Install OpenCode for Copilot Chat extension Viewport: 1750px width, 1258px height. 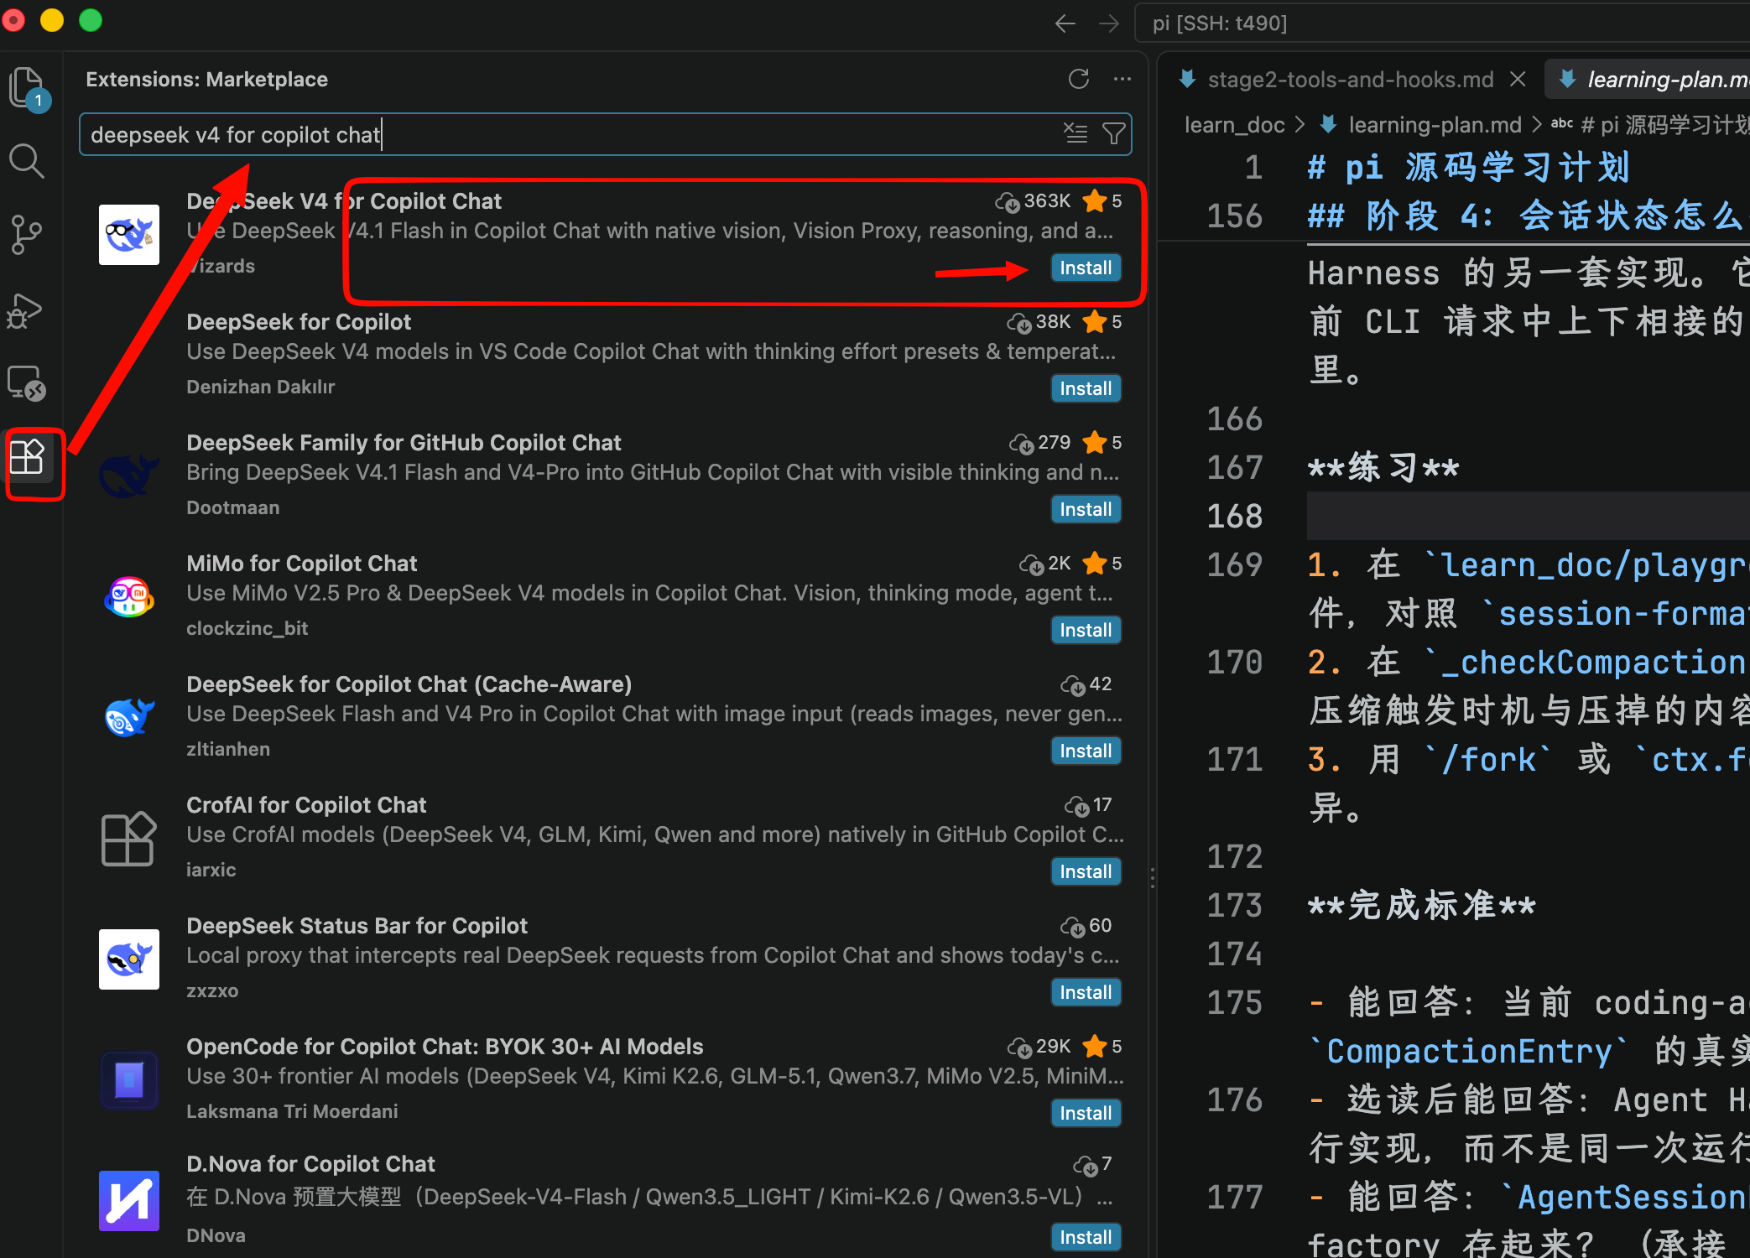pos(1086,1114)
